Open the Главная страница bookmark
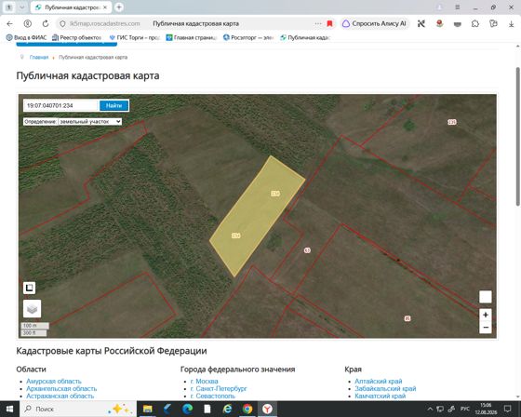 pyautogui.click(x=192, y=37)
